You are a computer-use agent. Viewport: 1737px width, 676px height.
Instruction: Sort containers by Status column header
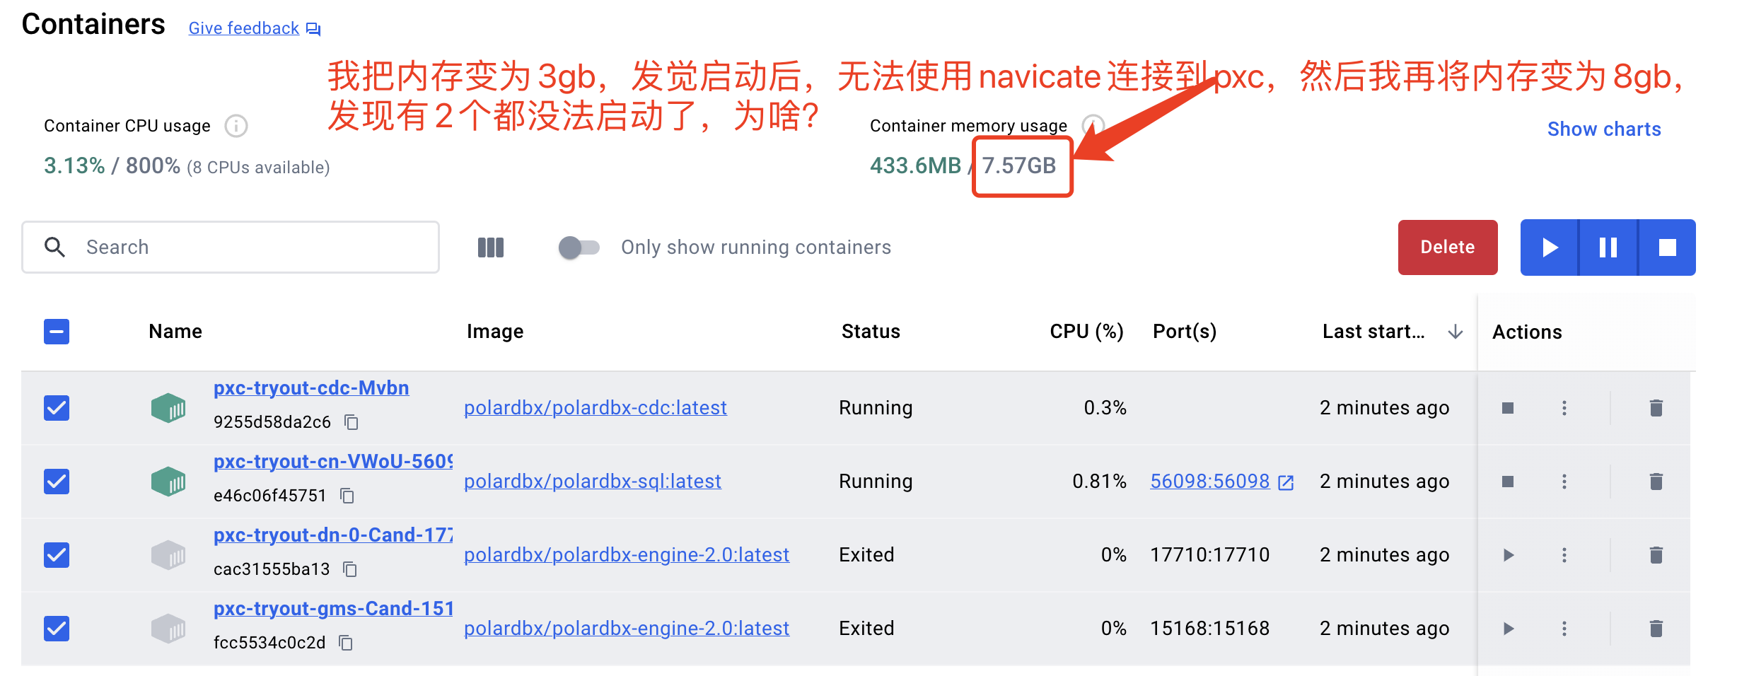pos(871,332)
